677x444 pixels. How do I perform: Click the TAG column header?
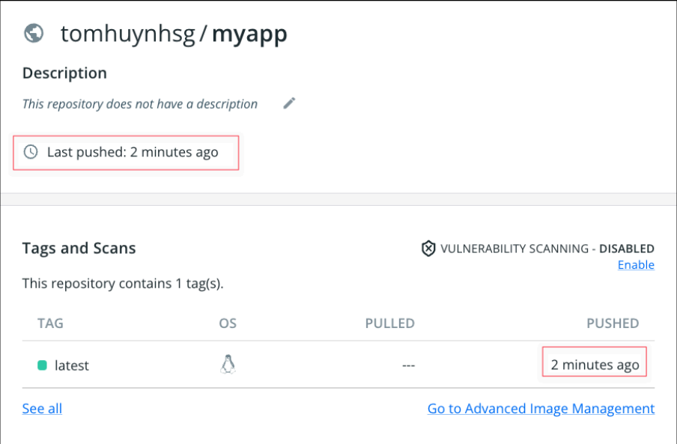point(50,323)
